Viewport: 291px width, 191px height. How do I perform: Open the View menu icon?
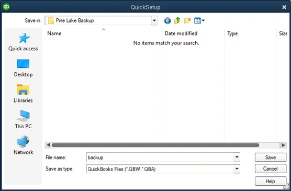(199, 20)
